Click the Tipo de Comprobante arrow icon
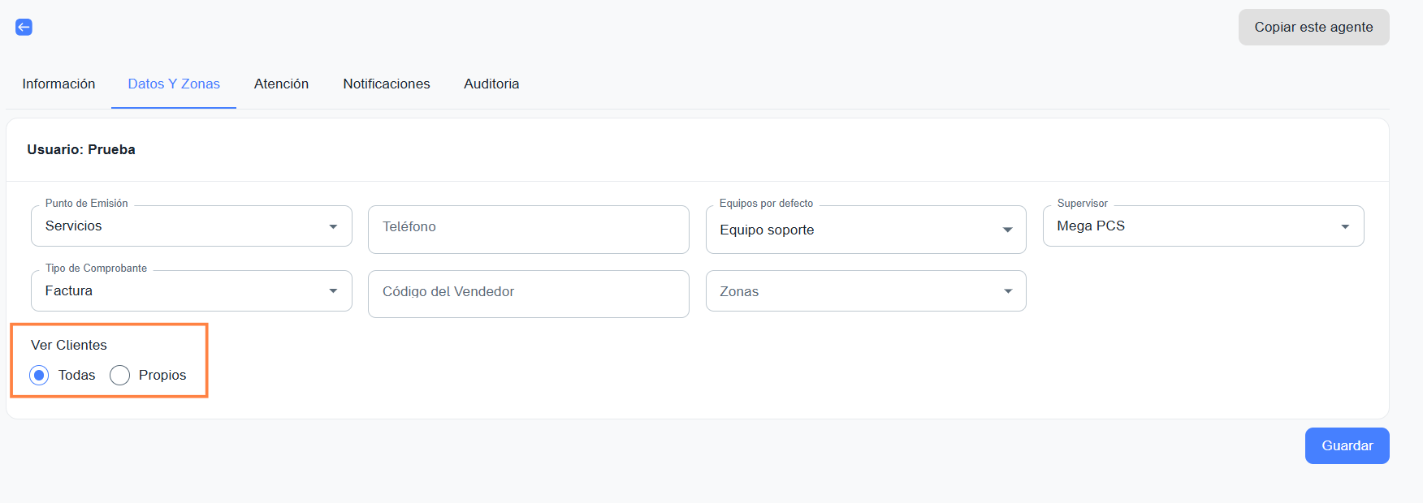This screenshot has width=1423, height=503. click(x=333, y=291)
